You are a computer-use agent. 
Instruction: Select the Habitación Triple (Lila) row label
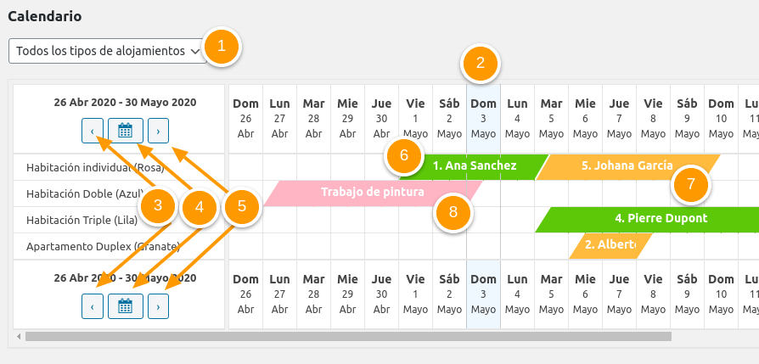coord(82,220)
